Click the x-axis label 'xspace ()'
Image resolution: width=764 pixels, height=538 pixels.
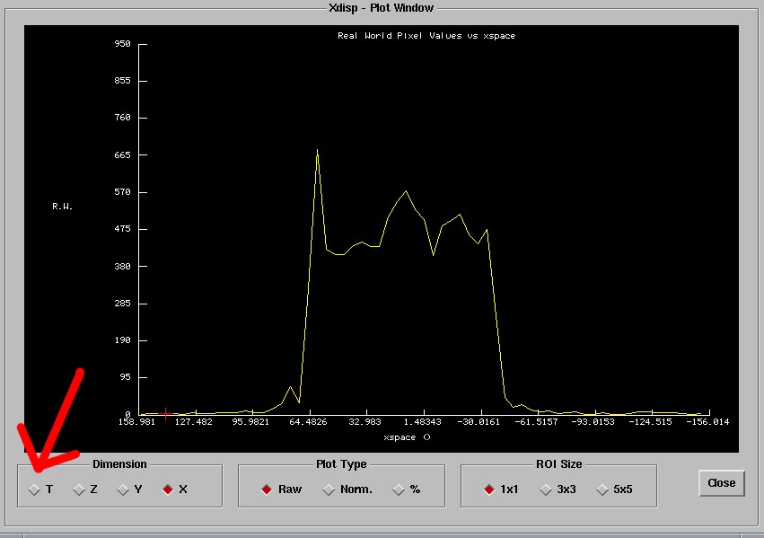click(x=407, y=437)
